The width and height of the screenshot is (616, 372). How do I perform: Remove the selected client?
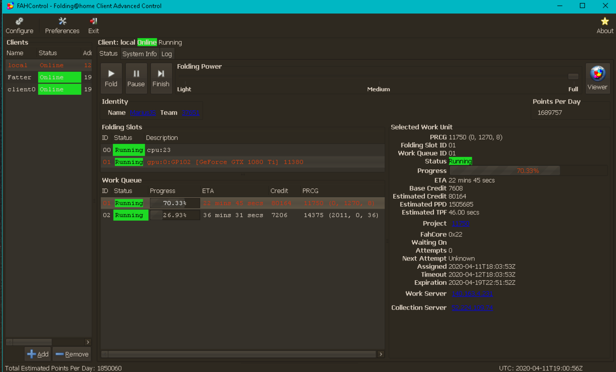72,354
